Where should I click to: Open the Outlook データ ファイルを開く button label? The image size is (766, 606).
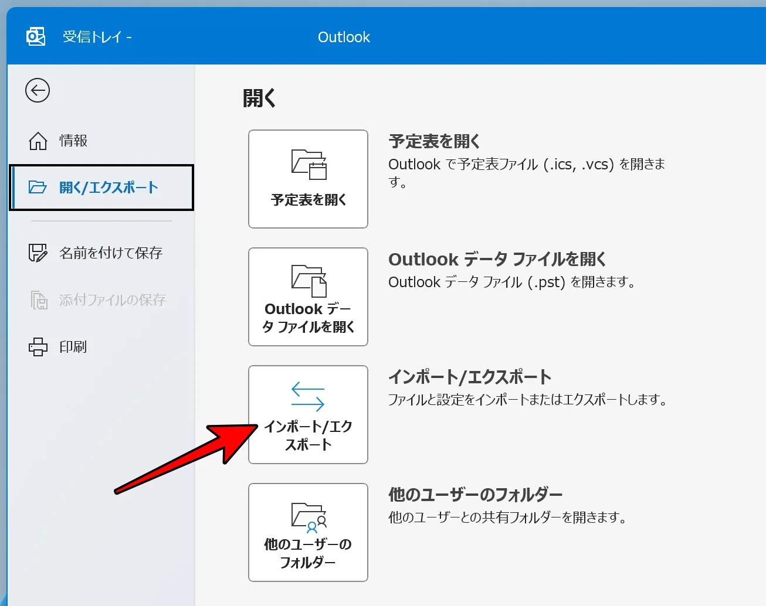309,318
